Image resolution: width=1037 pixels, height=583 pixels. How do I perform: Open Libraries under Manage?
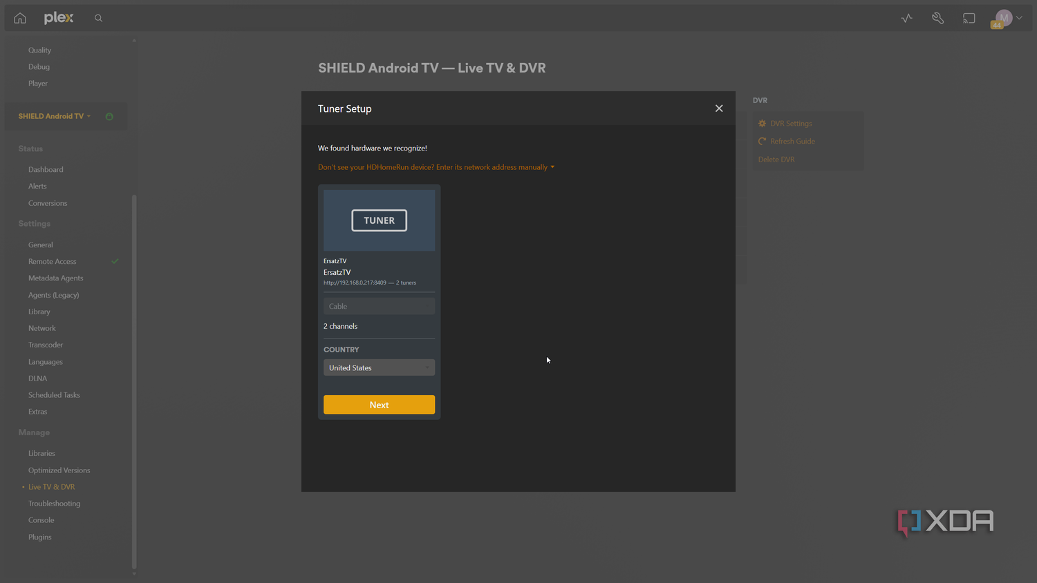coord(41,453)
